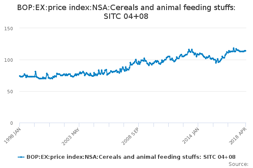Click the last data point at 2018 APR

246,51
